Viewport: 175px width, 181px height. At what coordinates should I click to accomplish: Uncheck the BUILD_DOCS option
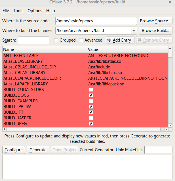tap(91, 95)
